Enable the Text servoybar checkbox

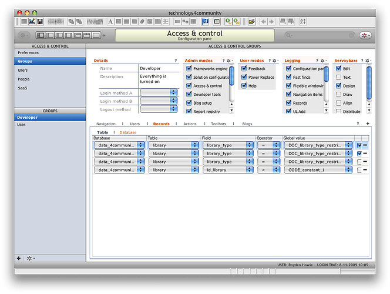pyautogui.click(x=338, y=77)
